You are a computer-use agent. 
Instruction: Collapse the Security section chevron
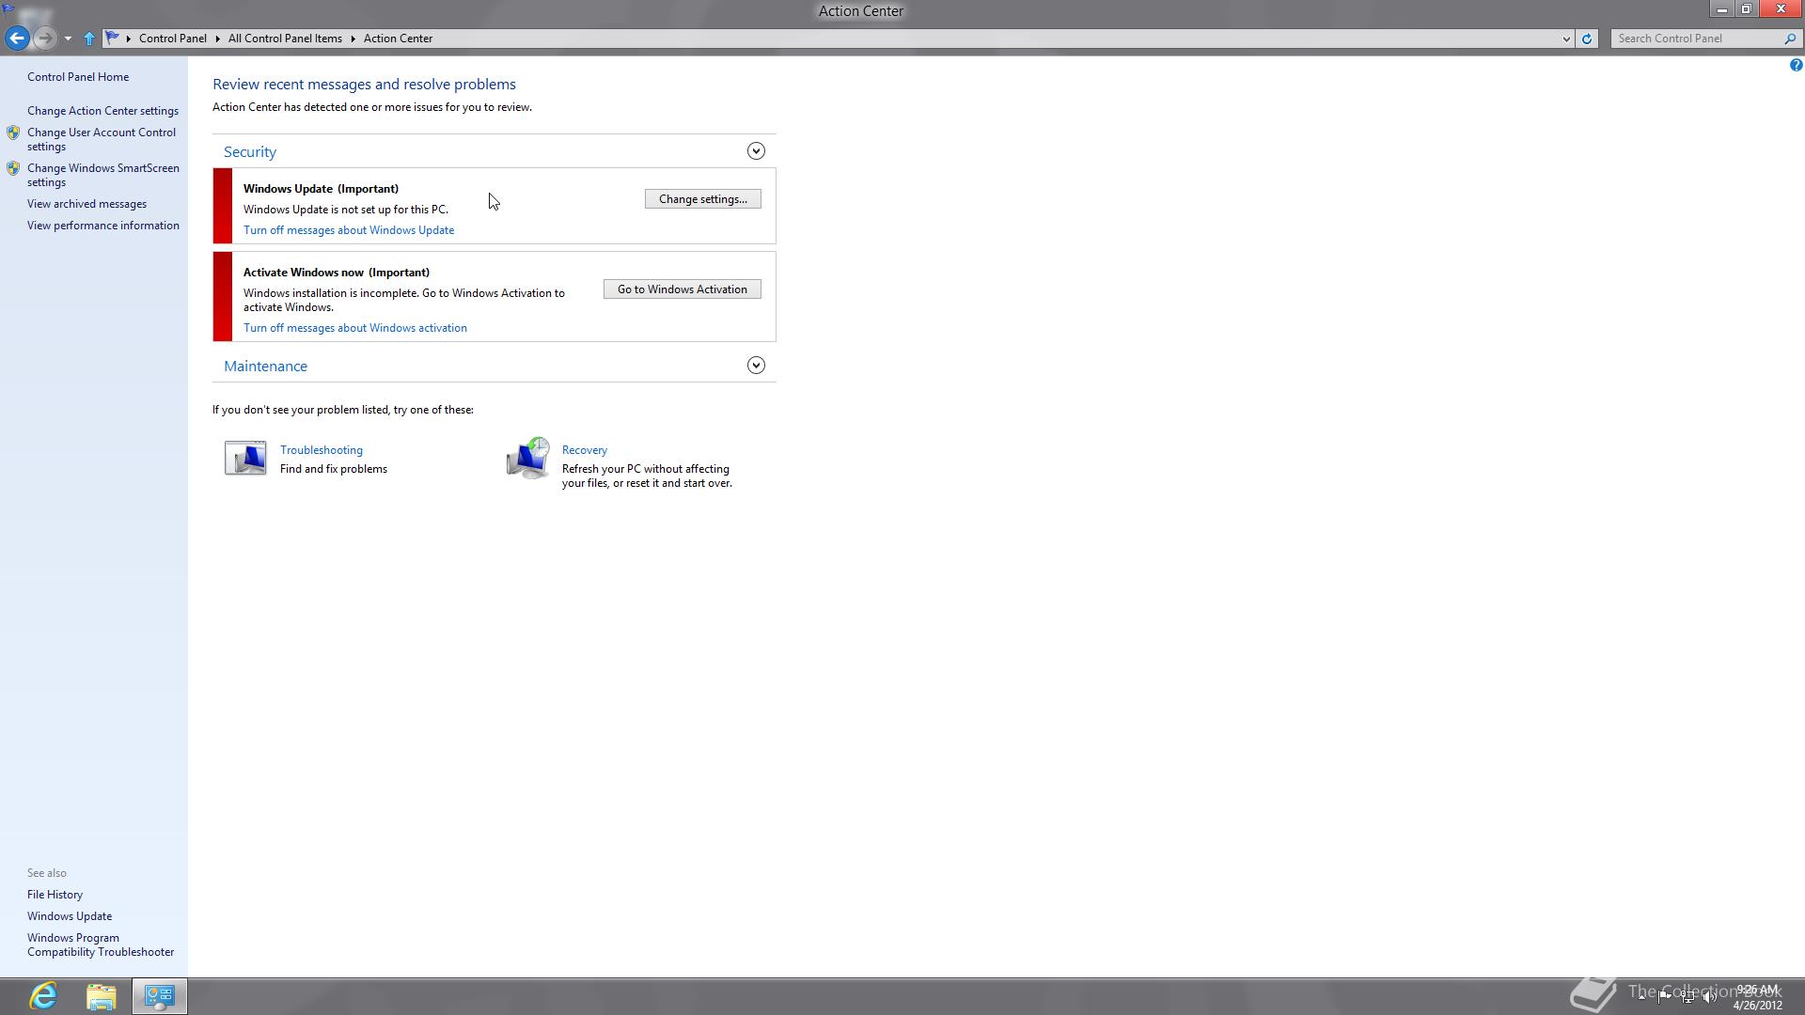[x=756, y=151]
